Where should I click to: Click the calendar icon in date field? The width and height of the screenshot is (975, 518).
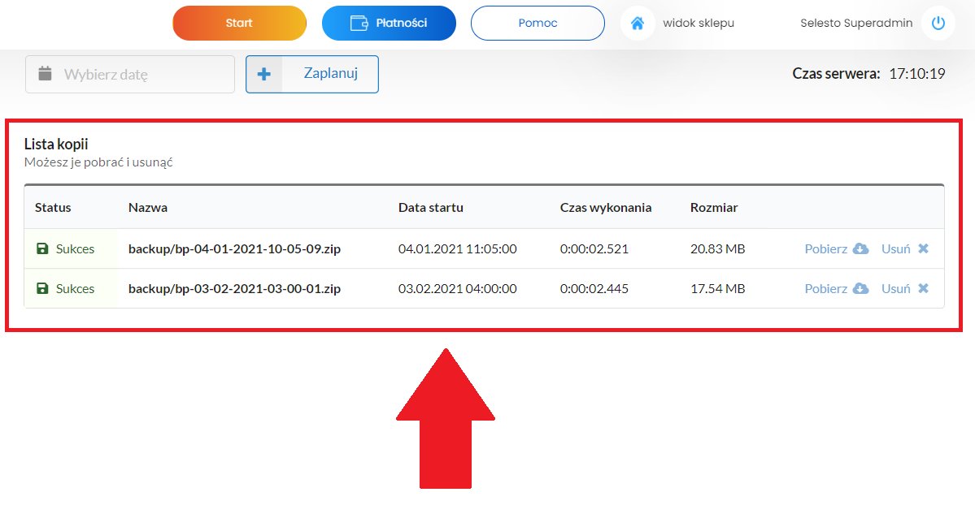[46, 73]
